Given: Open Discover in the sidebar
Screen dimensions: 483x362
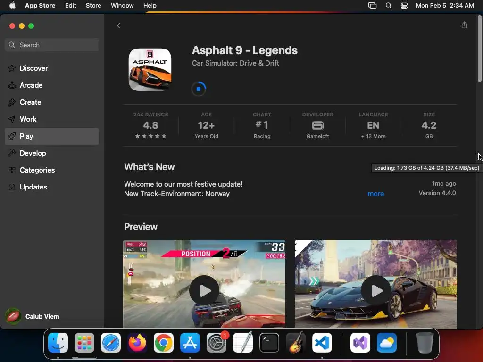Looking at the screenshot, I should point(52,68).
